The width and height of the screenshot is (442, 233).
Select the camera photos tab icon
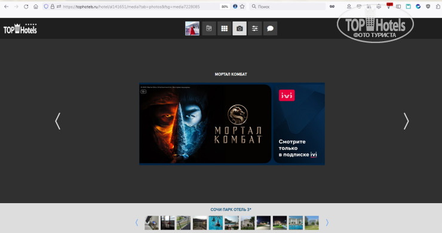click(240, 29)
